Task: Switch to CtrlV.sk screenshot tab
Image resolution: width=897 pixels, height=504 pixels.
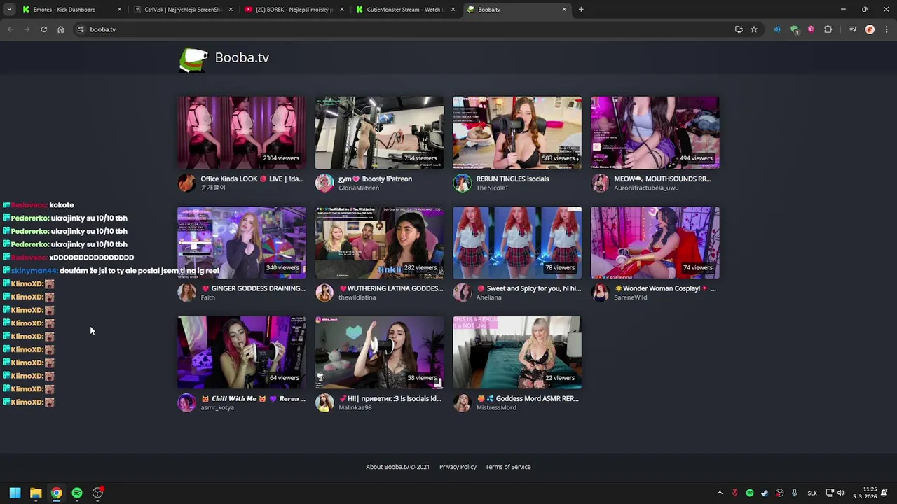Action: [x=184, y=10]
